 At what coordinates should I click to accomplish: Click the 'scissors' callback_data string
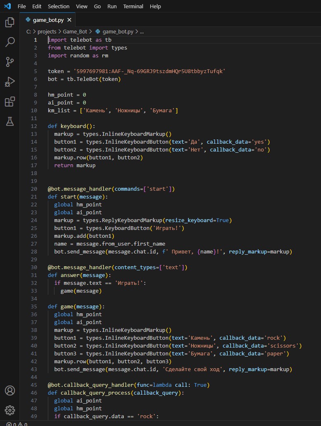click(283, 346)
